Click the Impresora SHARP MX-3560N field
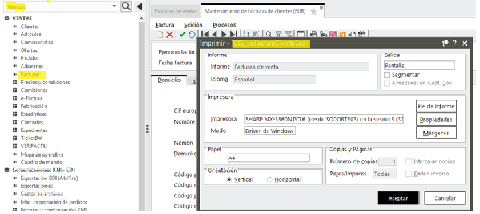This screenshot has width=480, height=214. pos(324,120)
